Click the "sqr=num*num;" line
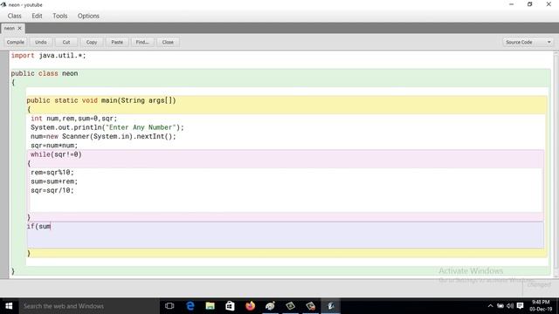 54,146
